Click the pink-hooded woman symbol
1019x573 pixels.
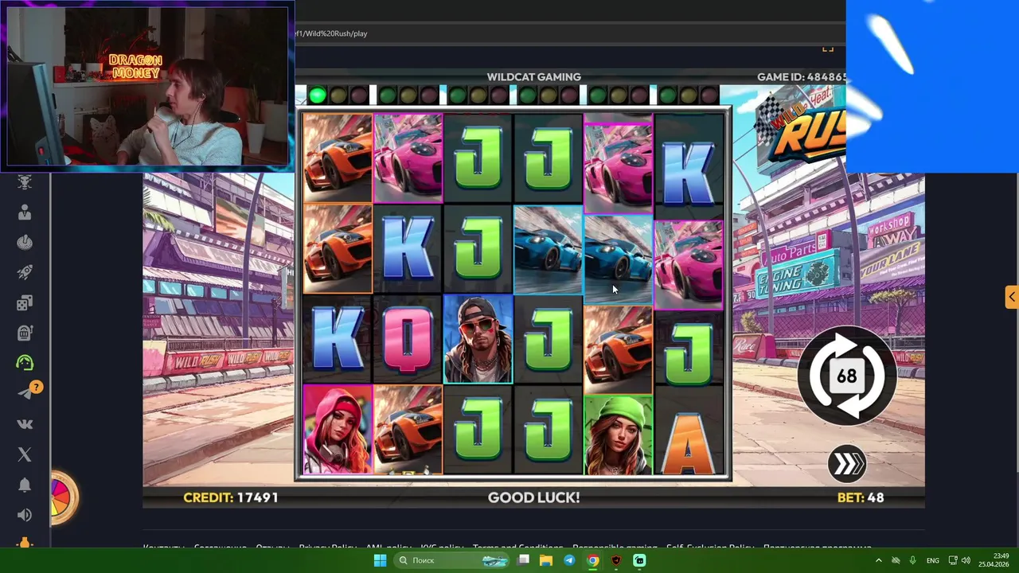[338, 430]
